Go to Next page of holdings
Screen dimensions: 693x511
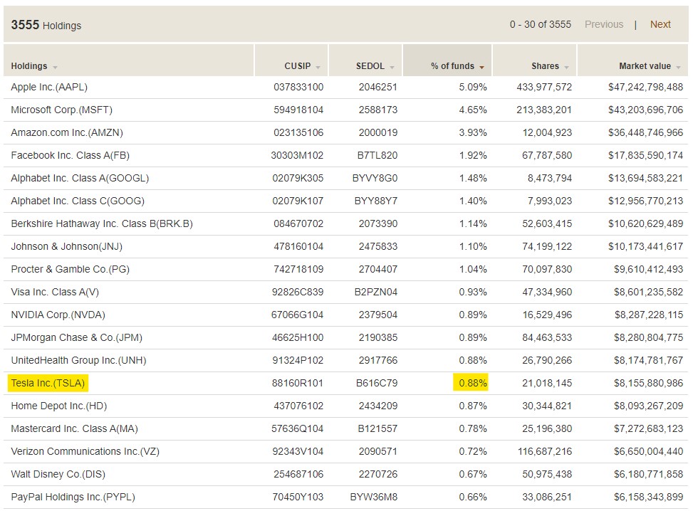(x=660, y=24)
